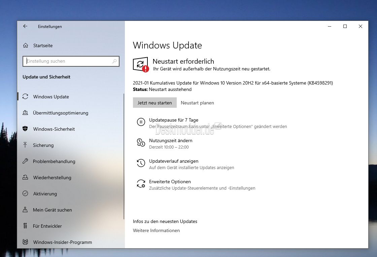Click the Status: Neustart ausstehend text

tap(162, 90)
